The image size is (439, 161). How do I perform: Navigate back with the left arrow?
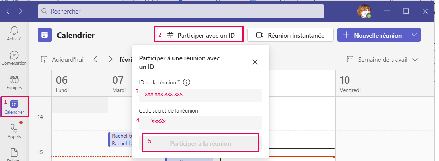8,11
